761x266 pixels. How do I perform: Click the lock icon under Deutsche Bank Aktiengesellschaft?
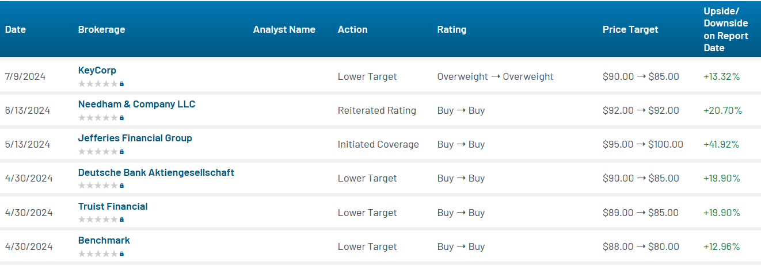pyautogui.click(x=121, y=186)
